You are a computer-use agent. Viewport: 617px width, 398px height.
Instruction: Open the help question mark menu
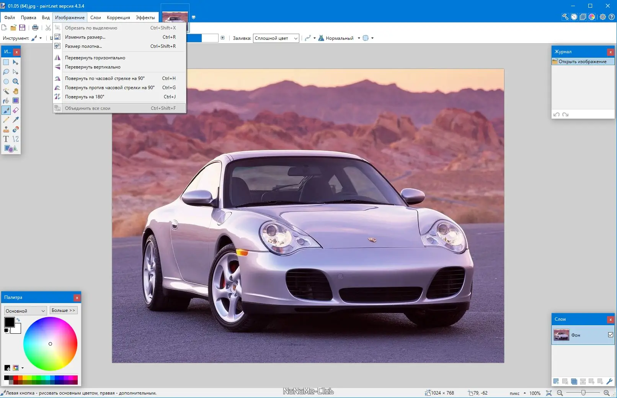pyautogui.click(x=612, y=17)
